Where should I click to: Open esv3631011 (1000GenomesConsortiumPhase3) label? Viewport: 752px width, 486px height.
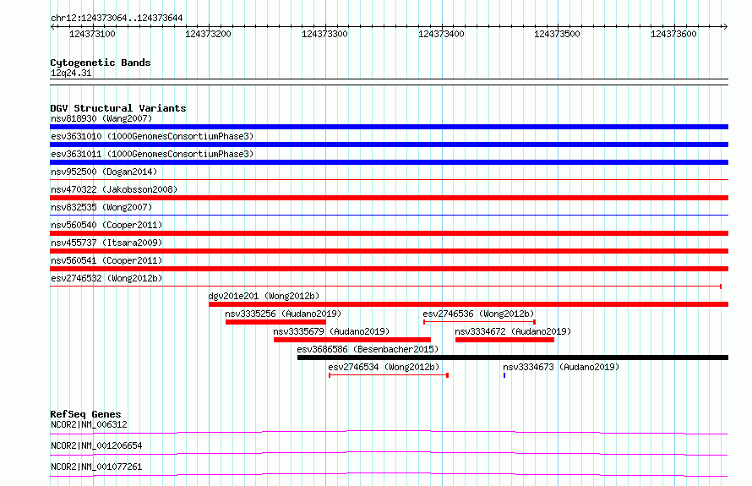[x=152, y=154]
